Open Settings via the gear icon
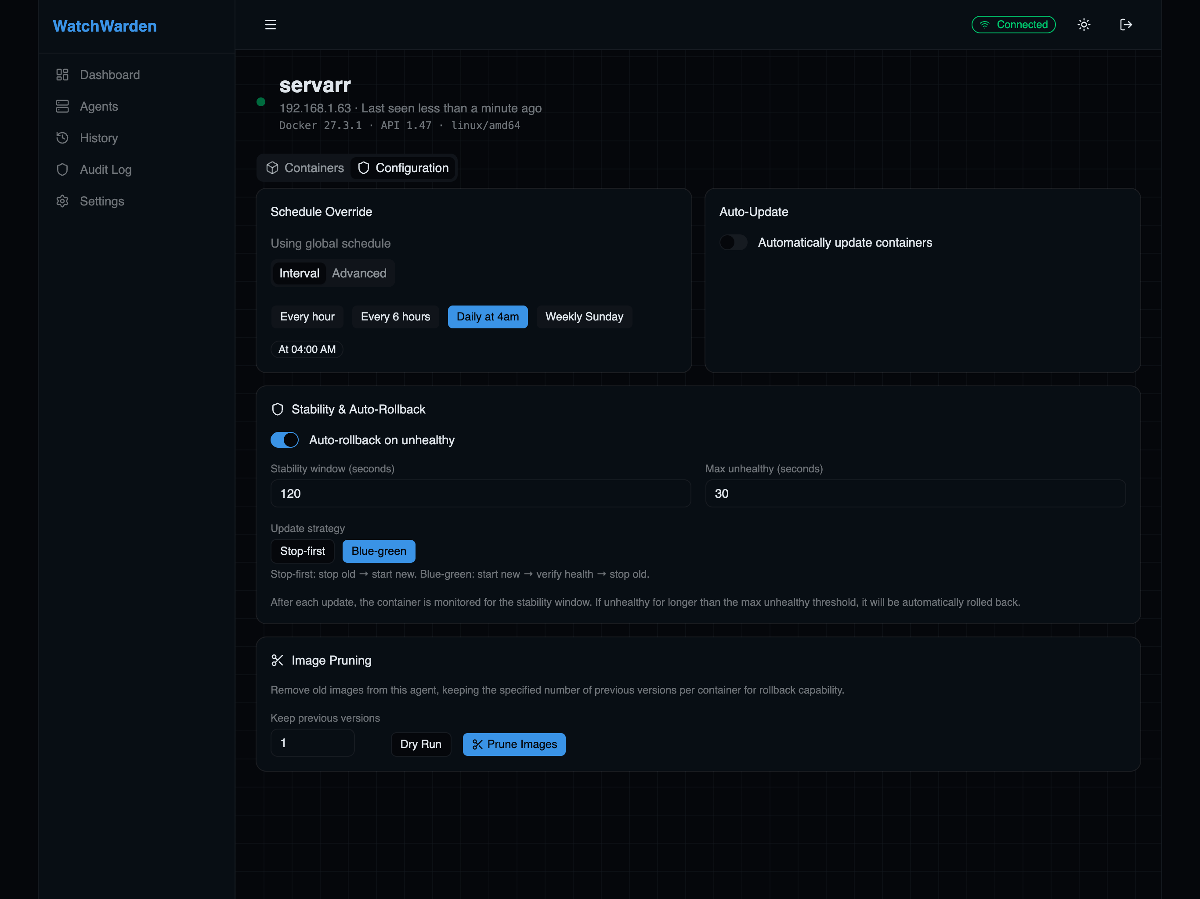Image resolution: width=1200 pixels, height=899 pixels. click(x=62, y=201)
